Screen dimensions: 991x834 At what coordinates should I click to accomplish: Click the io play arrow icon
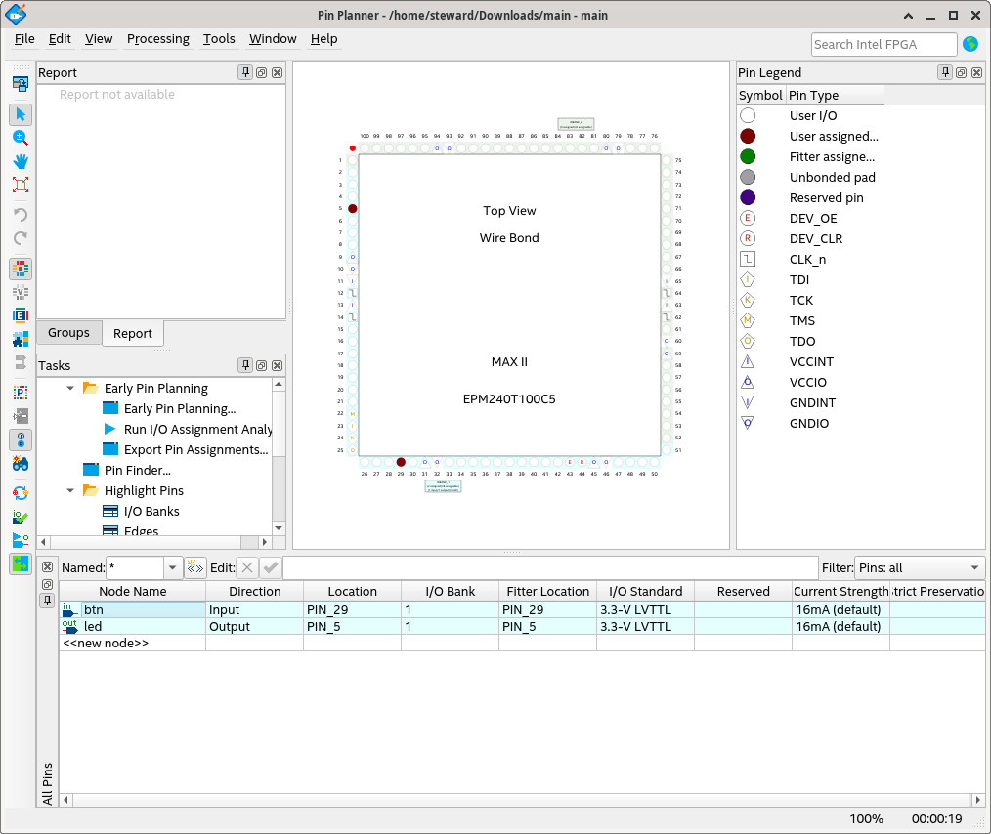click(x=21, y=540)
